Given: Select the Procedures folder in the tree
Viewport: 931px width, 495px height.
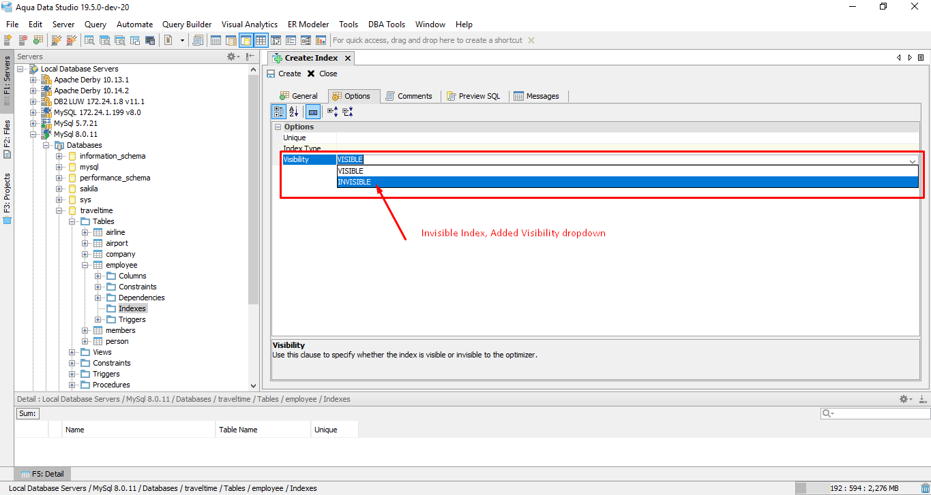Looking at the screenshot, I should pos(111,385).
